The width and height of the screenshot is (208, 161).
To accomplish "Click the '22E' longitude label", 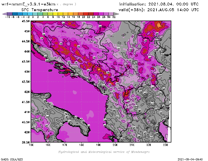I will point(149,145).
